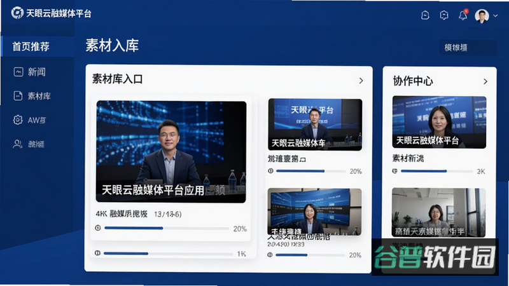Open the user avatar in header
Viewport: 509px width, 286px height.
(x=482, y=15)
